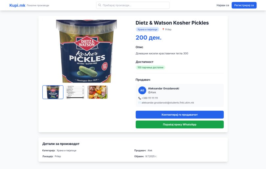
Task: Select the pickles jar thumbnail
Action: pyautogui.click(x=53, y=92)
